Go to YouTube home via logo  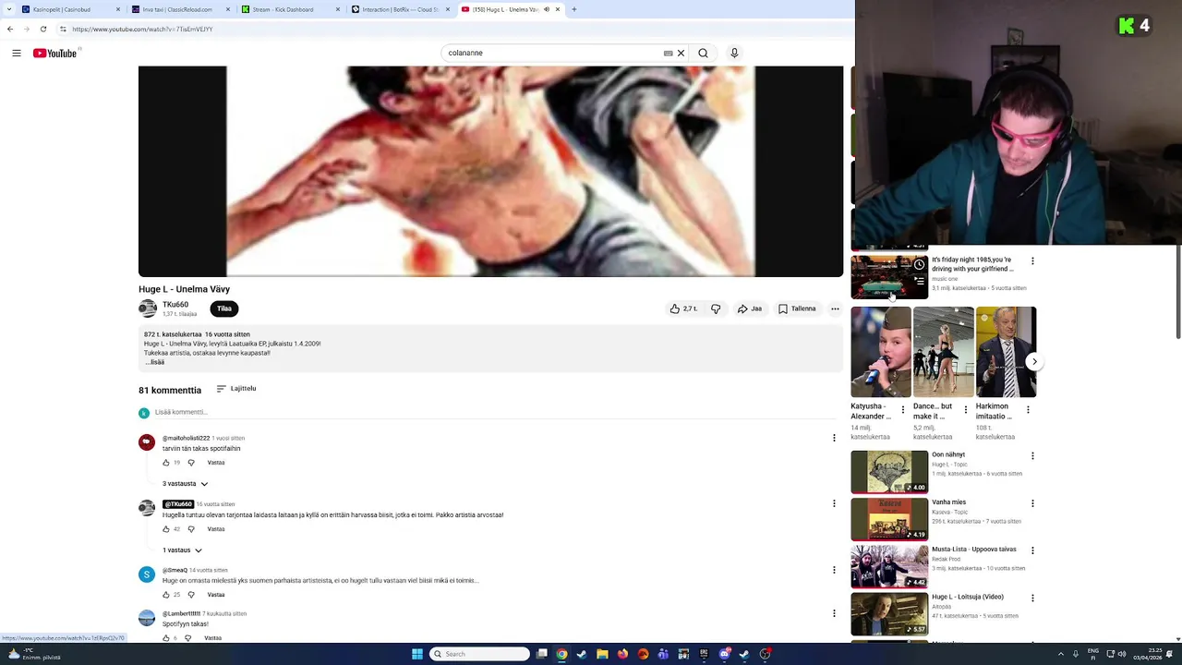point(55,53)
